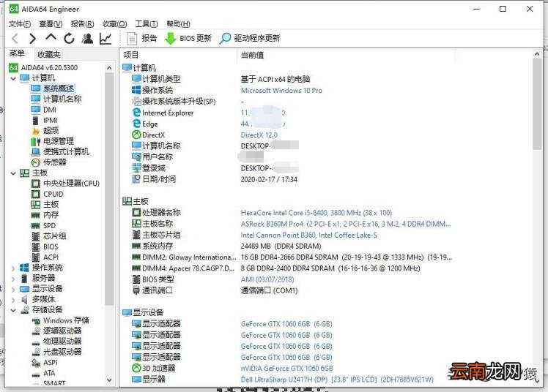The image size is (548, 392).
Task: Click the tree panel scroll down arrow
Action: pyautogui.click(x=109, y=380)
